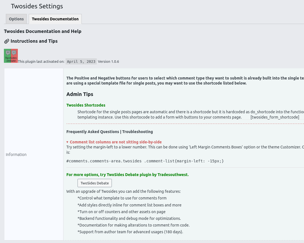This screenshot has width=304, height=243.
Task: Click the April 5, 2023 activation date
Action: [81, 61]
